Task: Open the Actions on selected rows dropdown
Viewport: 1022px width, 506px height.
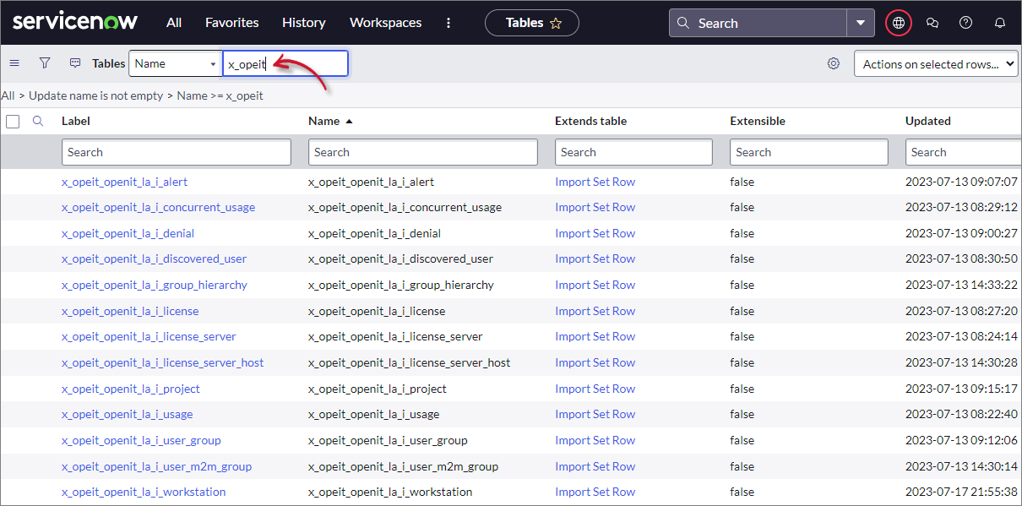Action: pos(936,63)
